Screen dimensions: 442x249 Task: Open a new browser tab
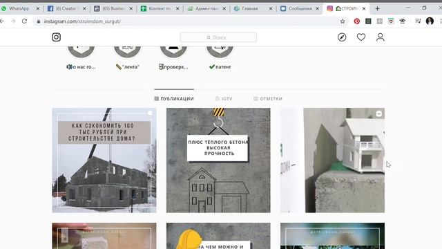(378, 9)
